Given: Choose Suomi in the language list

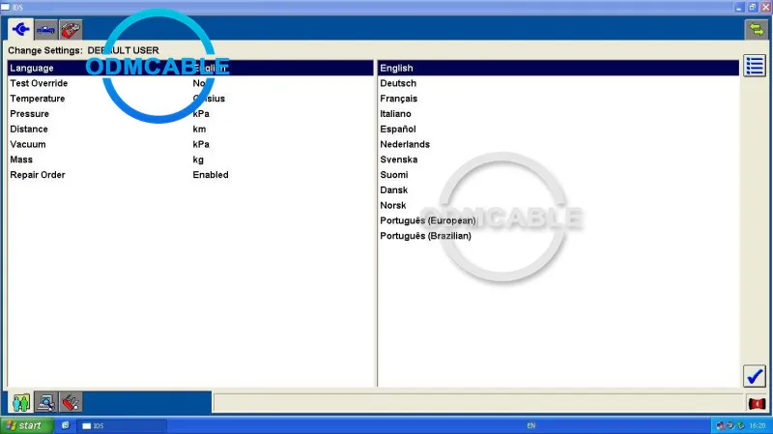Looking at the screenshot, I should pyautogui.click(x=558, y=175).
